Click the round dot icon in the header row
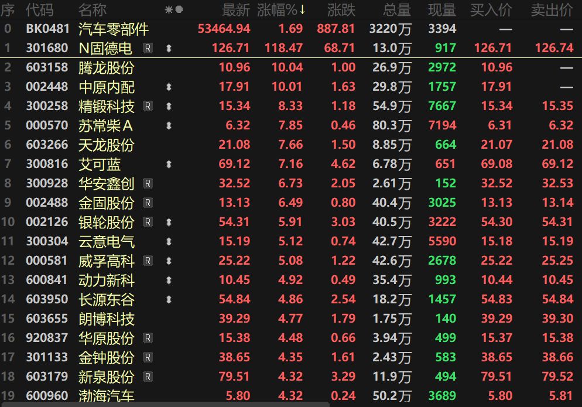 [179, 9]
